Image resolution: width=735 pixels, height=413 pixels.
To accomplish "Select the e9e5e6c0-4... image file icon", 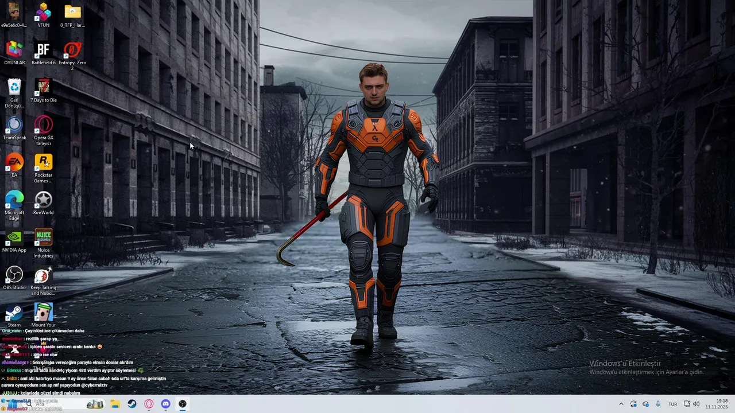I will tap(14, 15).
